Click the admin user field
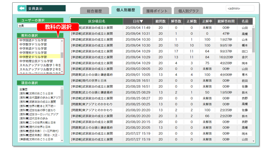Viewport: 272px width, 150px height. click(240, 8)
